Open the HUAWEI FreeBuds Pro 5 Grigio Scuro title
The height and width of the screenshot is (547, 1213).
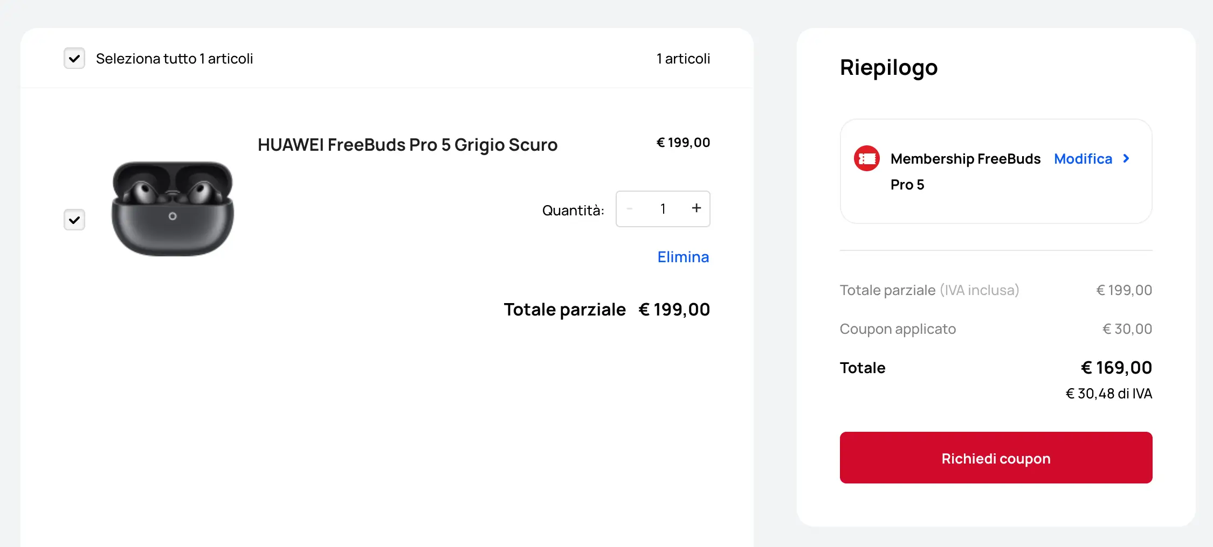407,145
